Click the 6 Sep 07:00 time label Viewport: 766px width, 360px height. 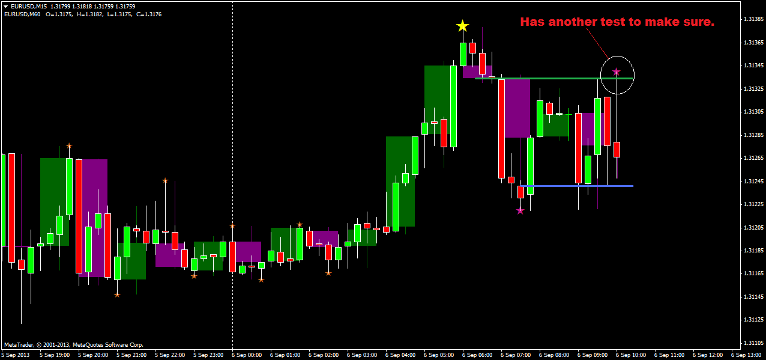click(516, 355)
